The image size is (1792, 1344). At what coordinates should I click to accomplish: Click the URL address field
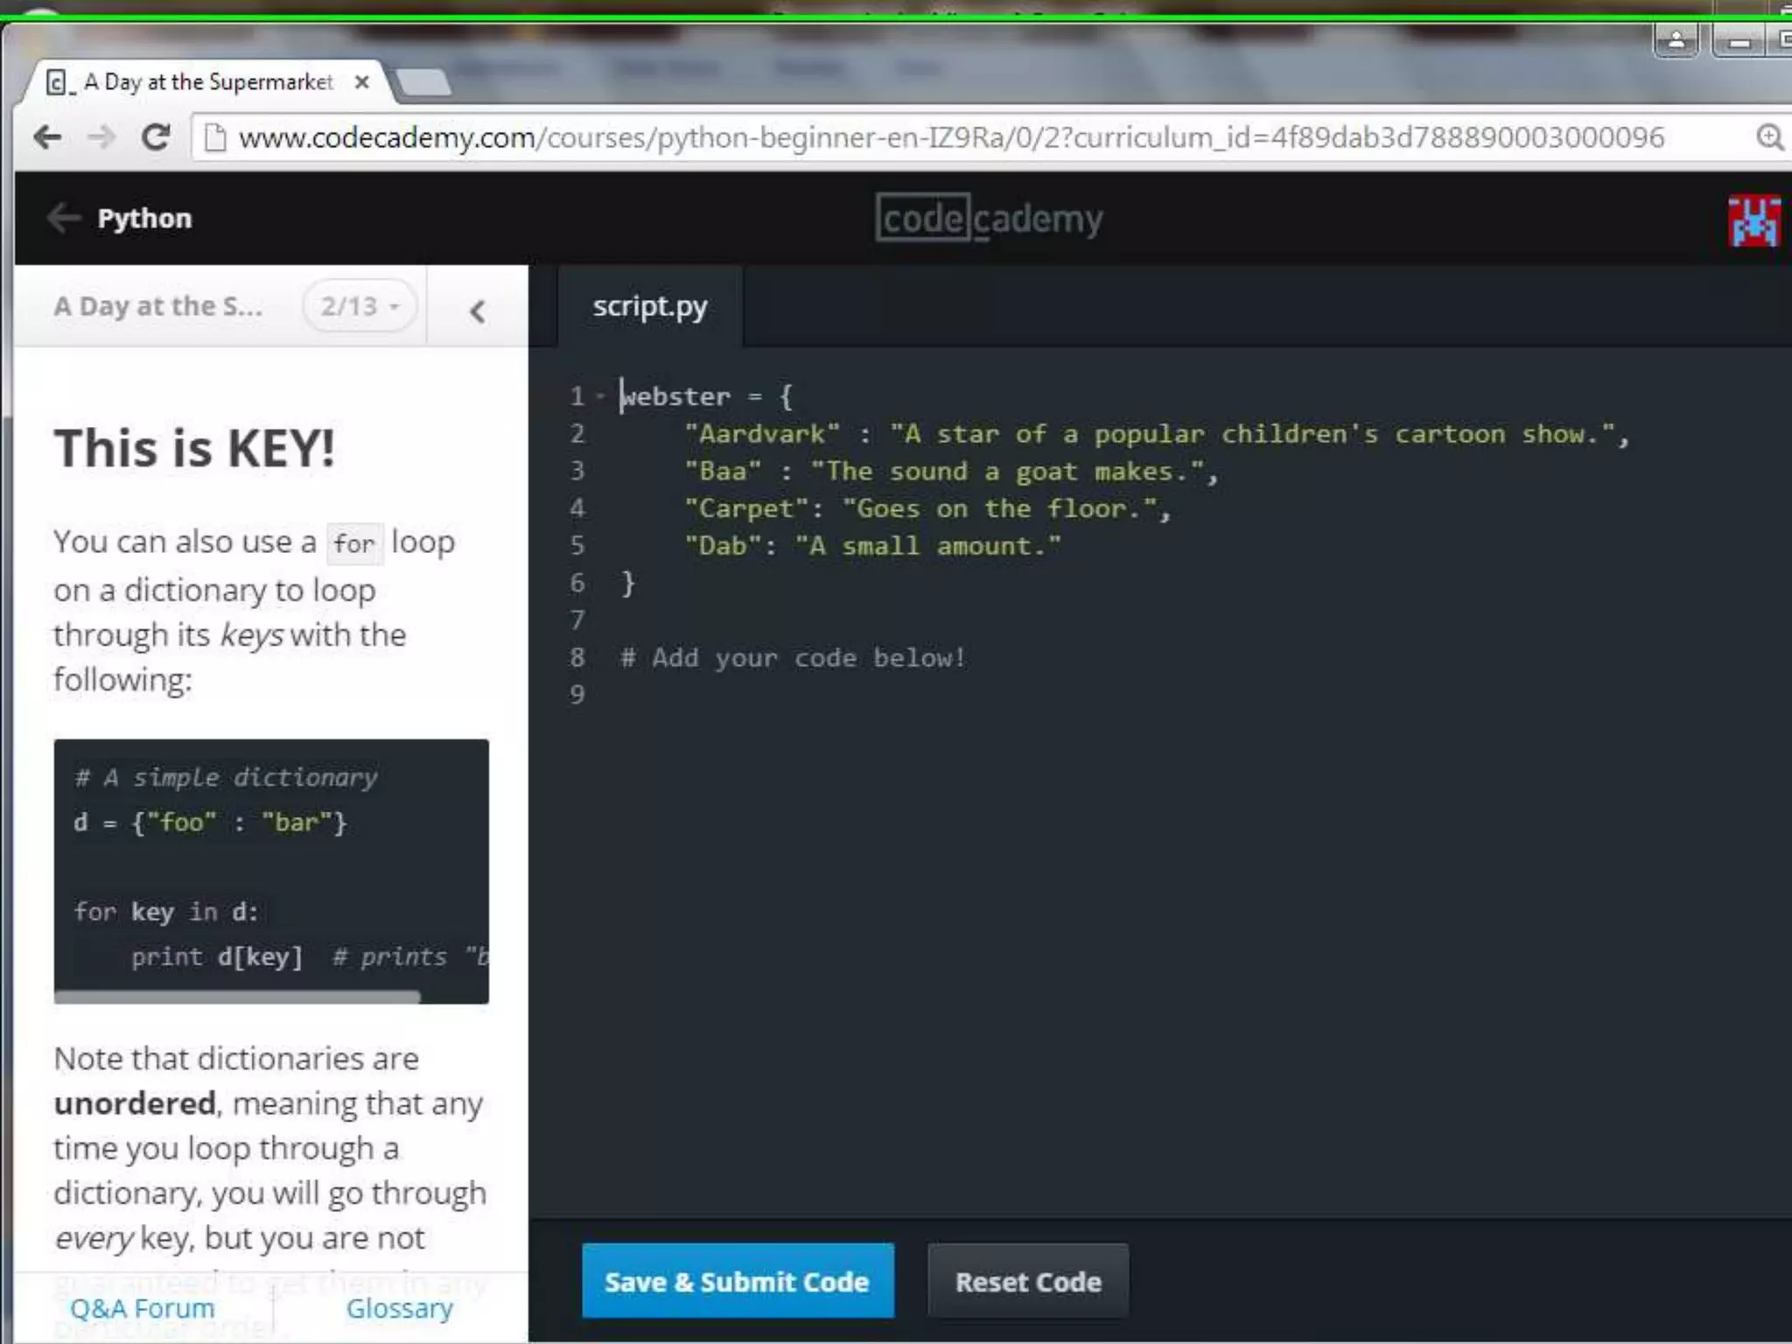coord(950,137)
